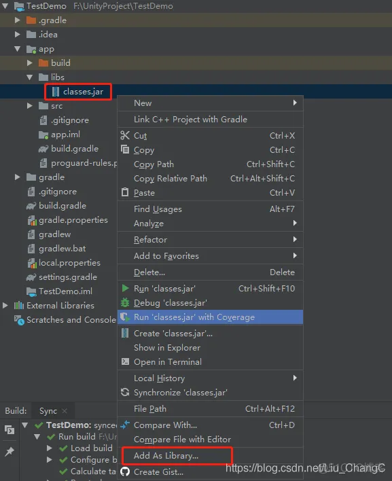
Task: Open the Analyze submenu
Action: click(x=211, y=224)
